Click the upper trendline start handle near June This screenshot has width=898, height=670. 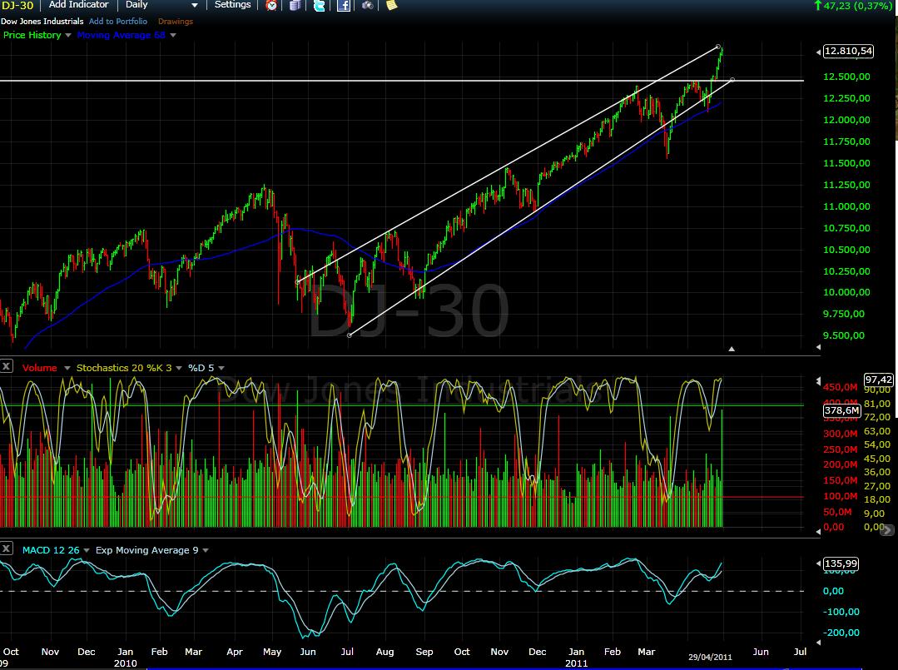point(297,282)
